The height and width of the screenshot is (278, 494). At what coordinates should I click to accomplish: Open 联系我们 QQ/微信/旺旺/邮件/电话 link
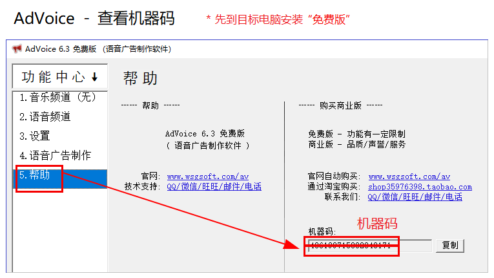(x=415, y=197)
